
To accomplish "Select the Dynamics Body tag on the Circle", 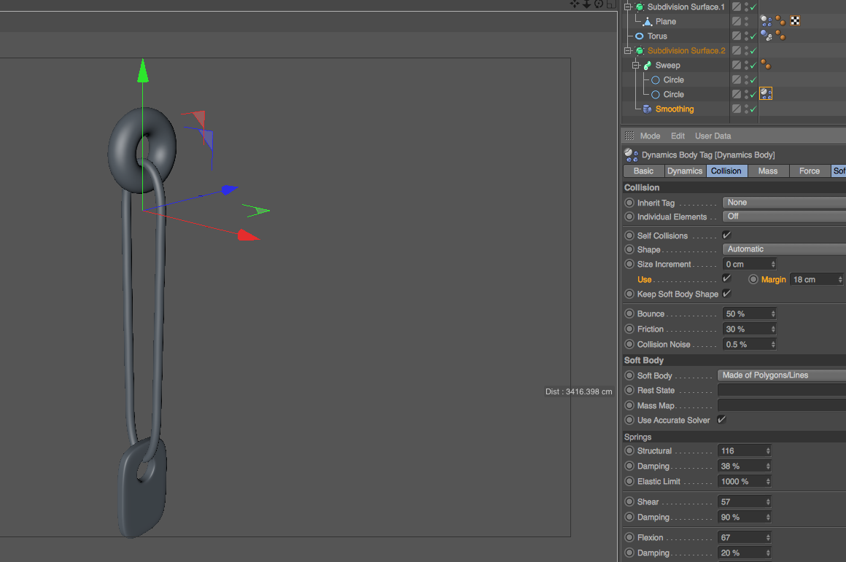I will pyautogui.click(x=764, y=93).
